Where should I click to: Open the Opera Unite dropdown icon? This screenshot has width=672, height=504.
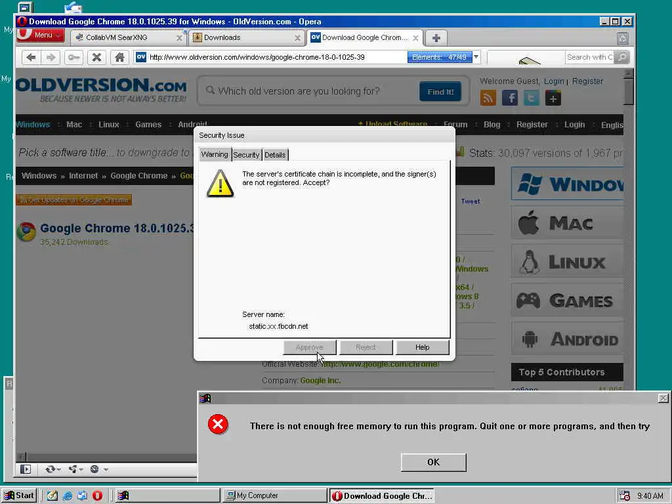(76, 469)
